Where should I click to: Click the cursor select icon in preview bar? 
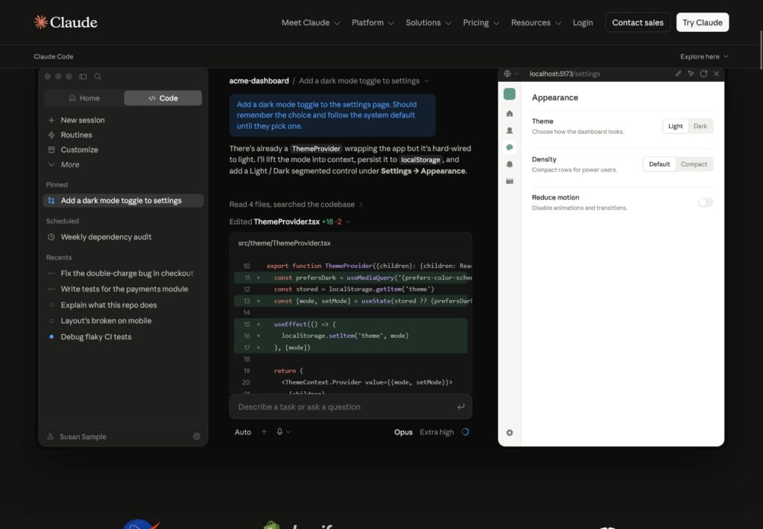[x=691, y=74]
